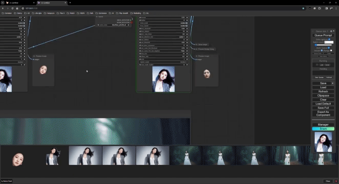Adjust the batch count slider
The width and height of the screenshot is (339, 184).
(323, 45)
